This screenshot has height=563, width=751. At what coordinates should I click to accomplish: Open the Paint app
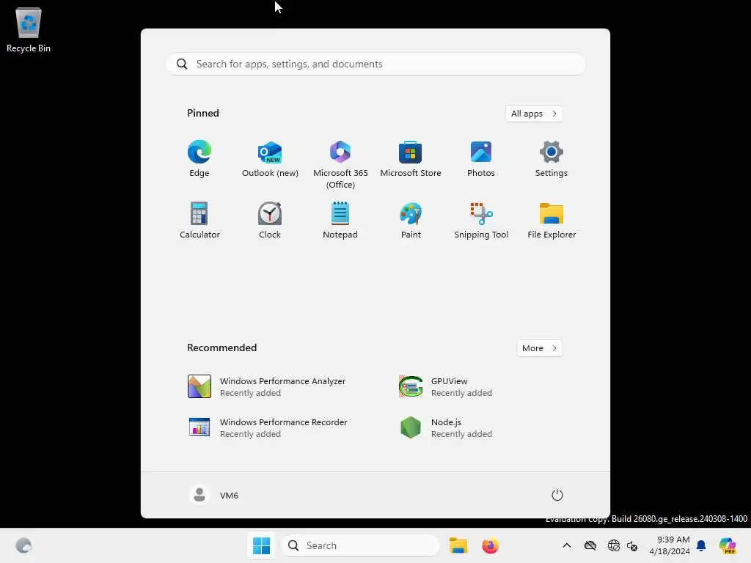(411, 220)
